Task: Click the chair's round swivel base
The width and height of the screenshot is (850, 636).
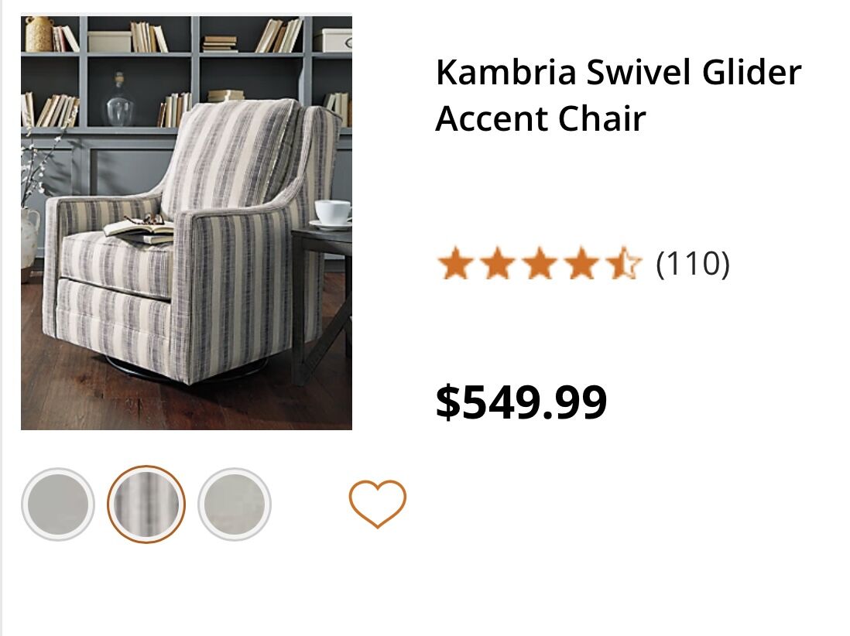Action: pyautogui.click(x=186, y=370)
